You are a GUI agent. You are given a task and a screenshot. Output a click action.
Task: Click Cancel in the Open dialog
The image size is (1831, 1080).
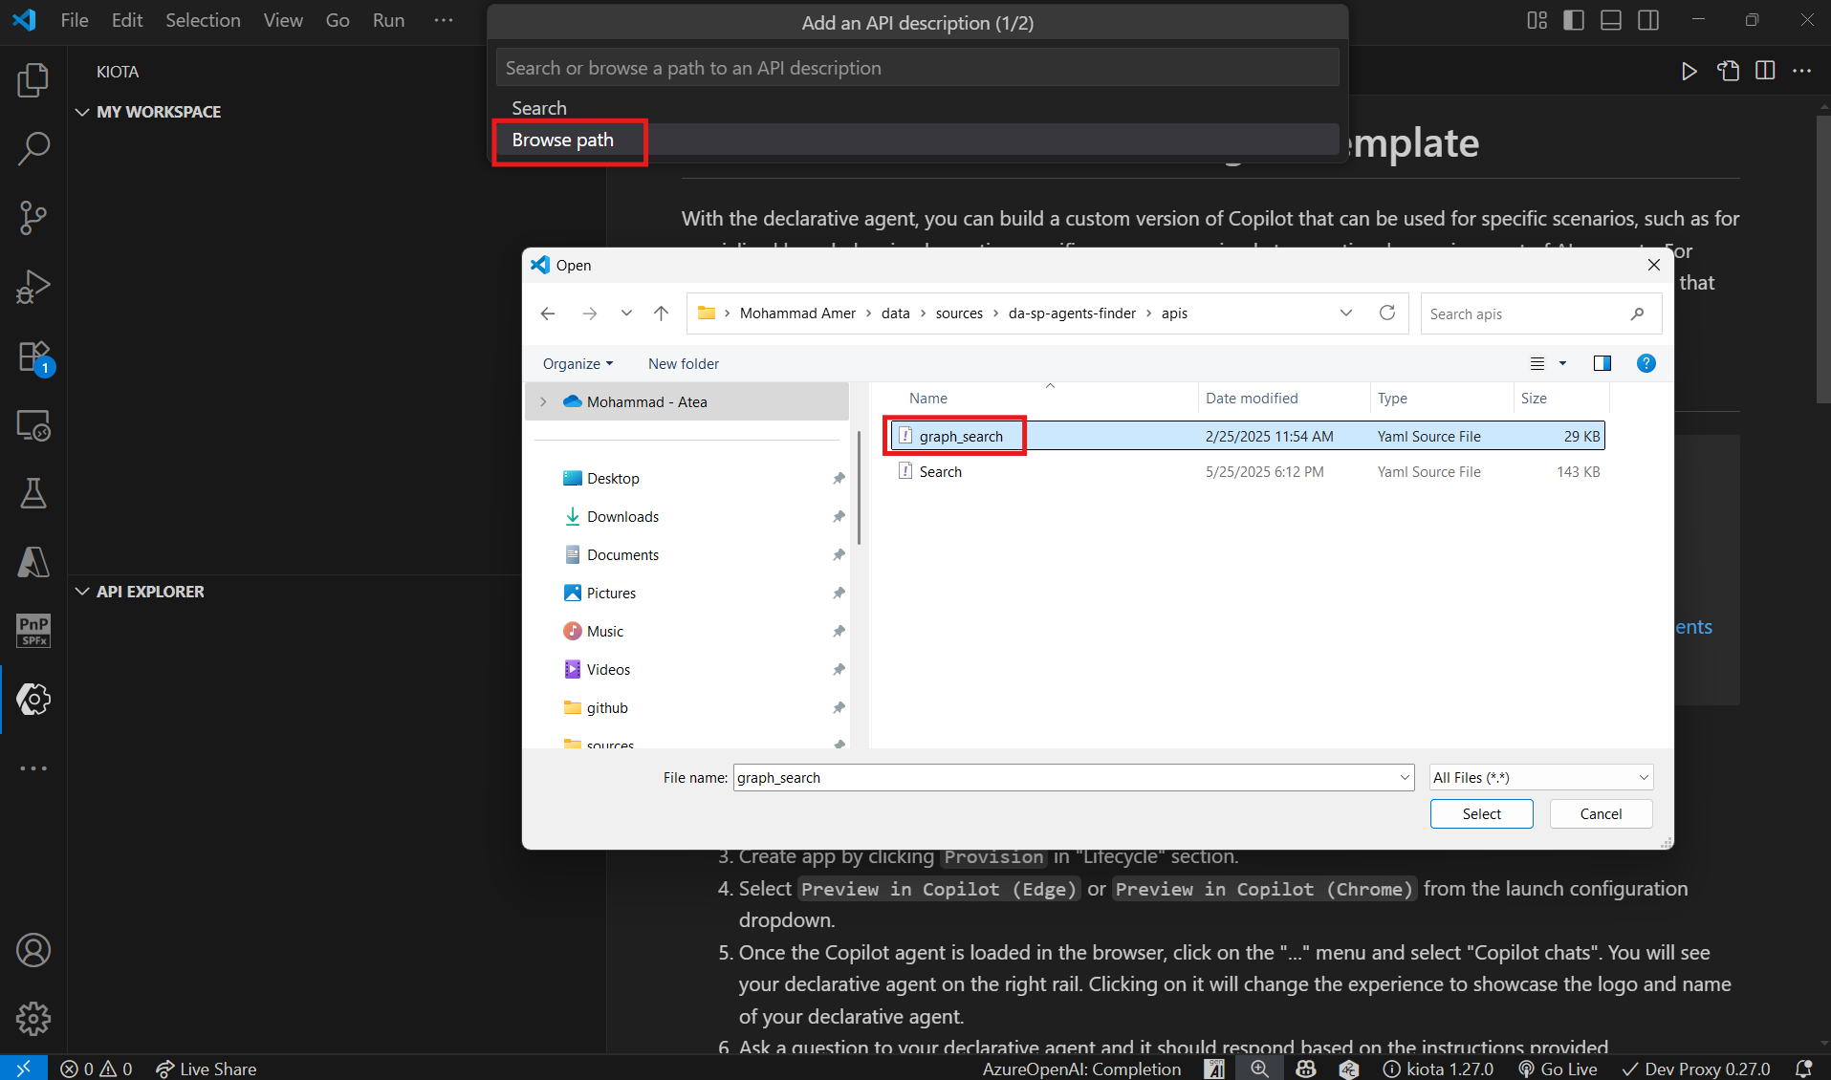click(1601, 814)
